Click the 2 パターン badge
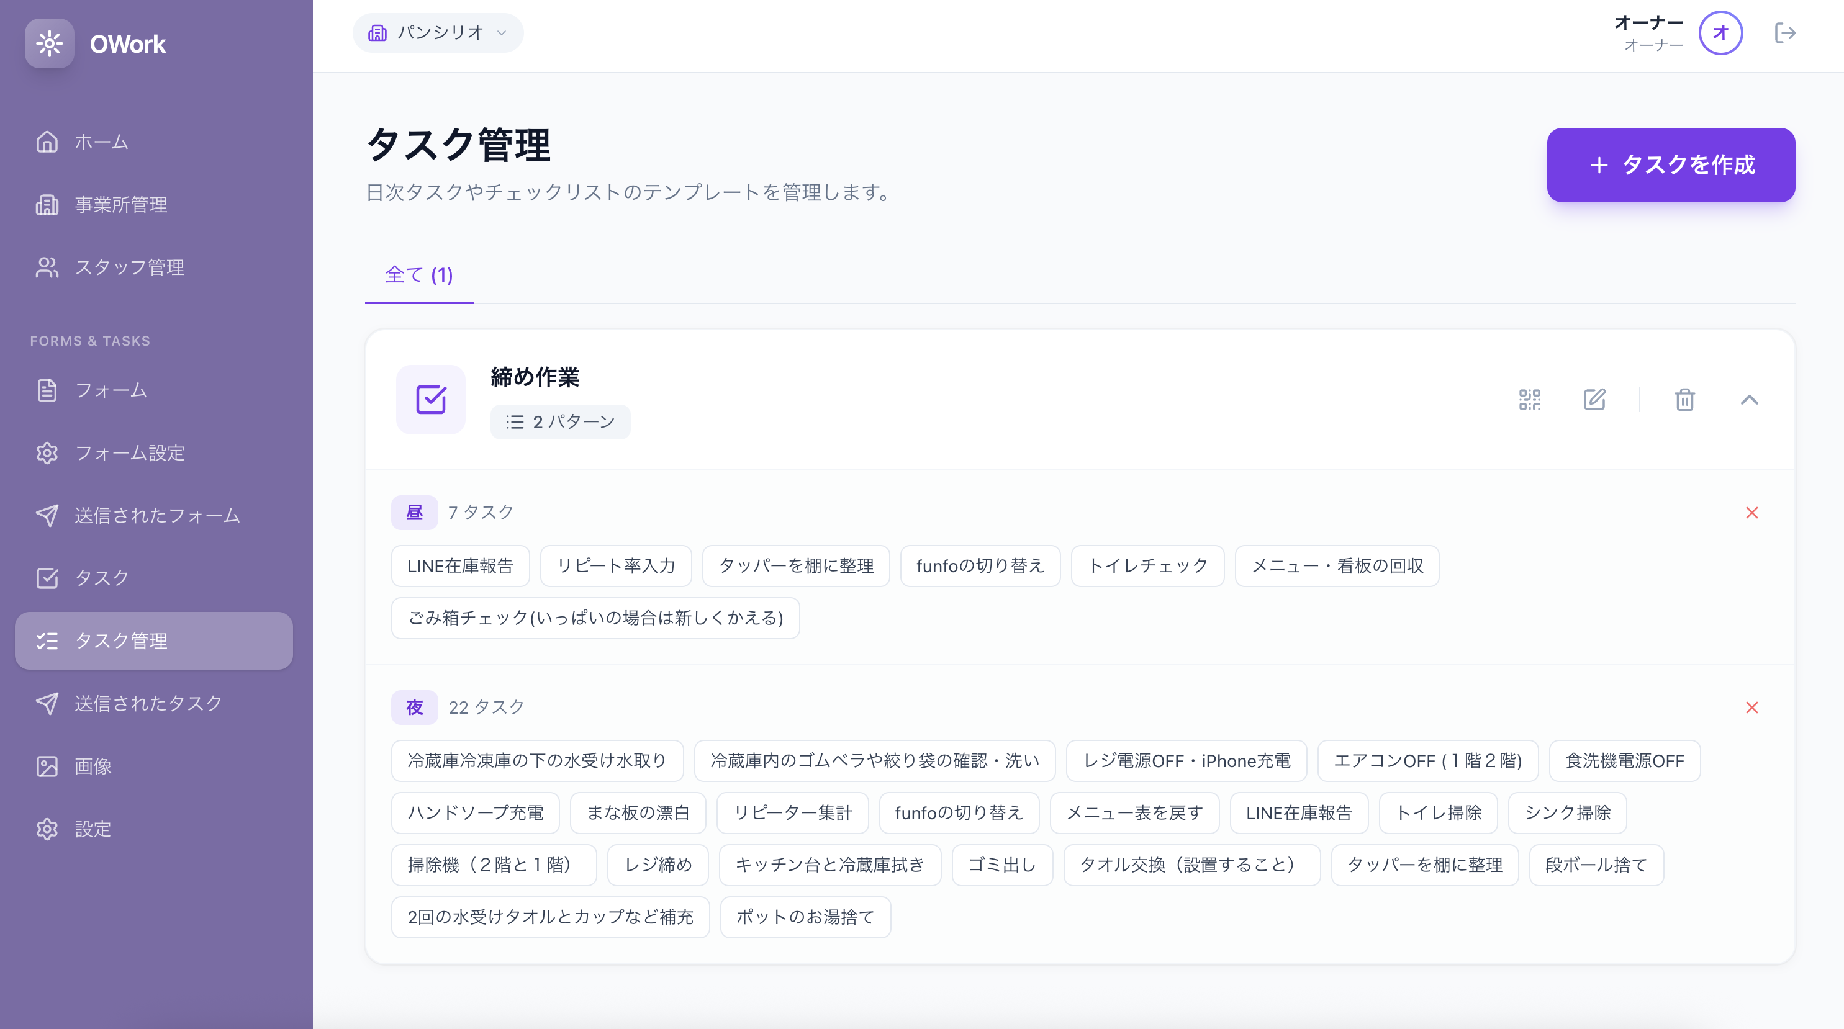This screenshot has height=1029, width=1844. 560,421
